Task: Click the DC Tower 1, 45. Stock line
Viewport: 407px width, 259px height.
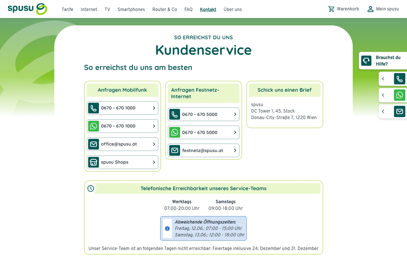Action: (x=273, y=111)
